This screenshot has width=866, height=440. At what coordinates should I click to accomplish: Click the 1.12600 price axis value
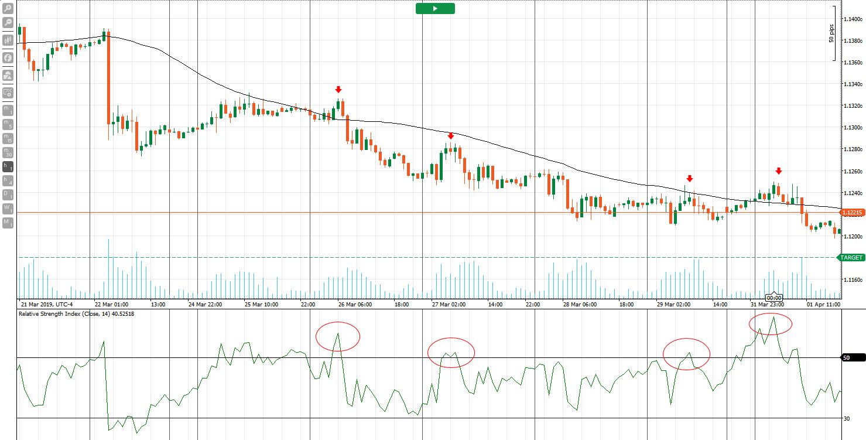tap(853, 172)
